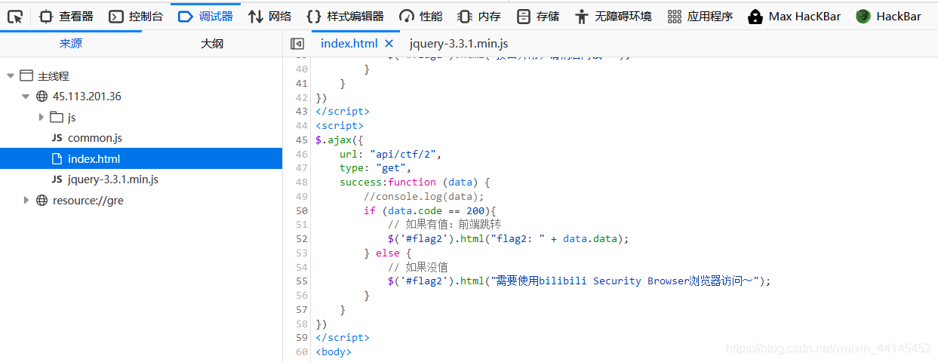Select the js folder row

pos(141,117)
